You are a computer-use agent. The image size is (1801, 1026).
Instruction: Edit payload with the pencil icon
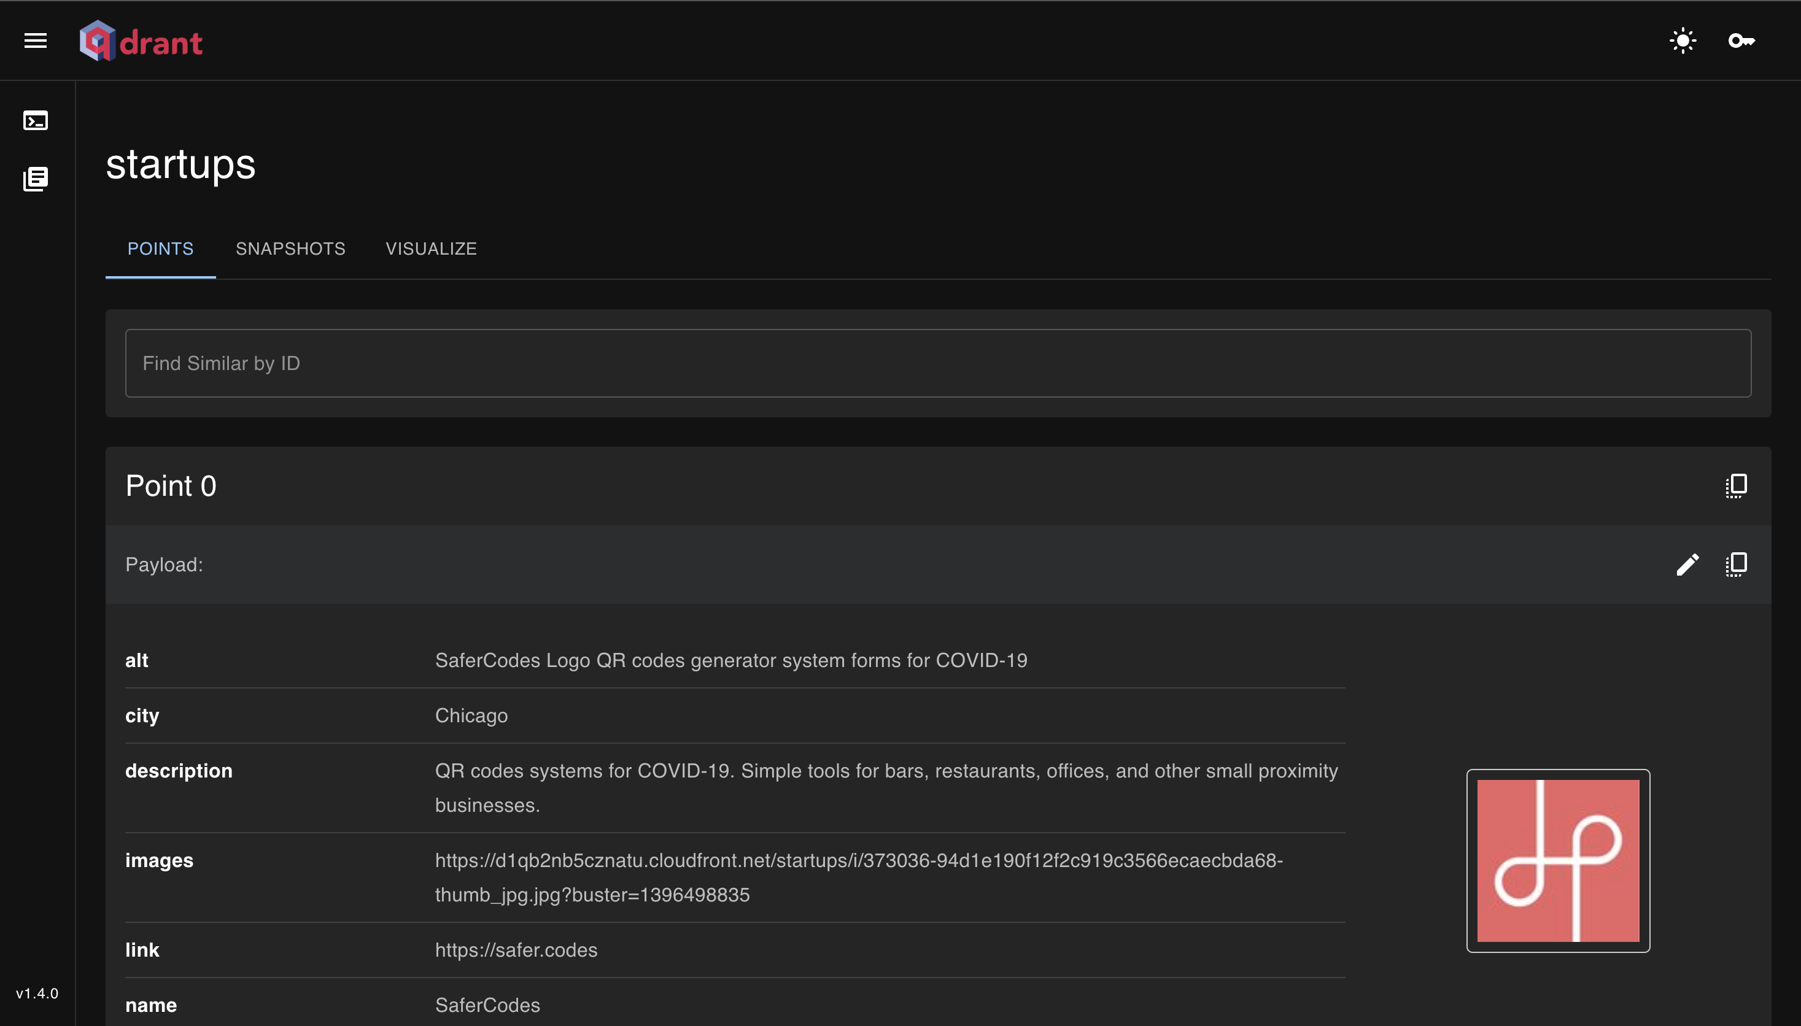point(1687,565)
